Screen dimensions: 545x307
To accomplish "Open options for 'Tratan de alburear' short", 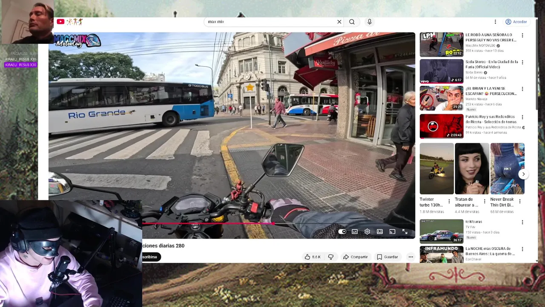I will click(x=484, y=201).
